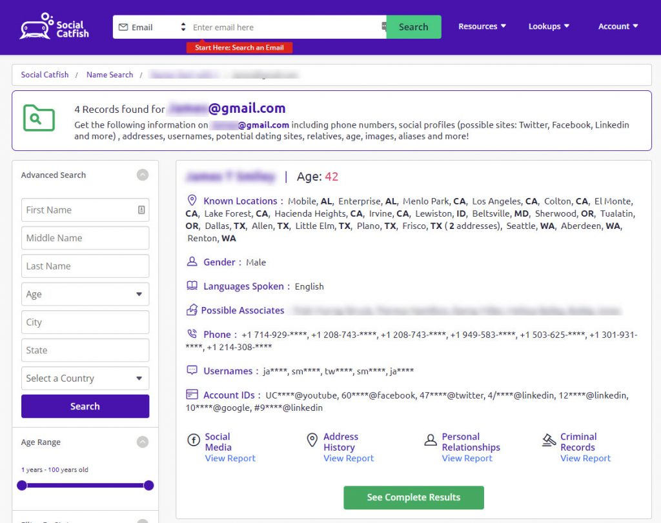This screenshot has height=523, width=661.
Task: Click the Usernames chat bubble icon
Action: 192,370
